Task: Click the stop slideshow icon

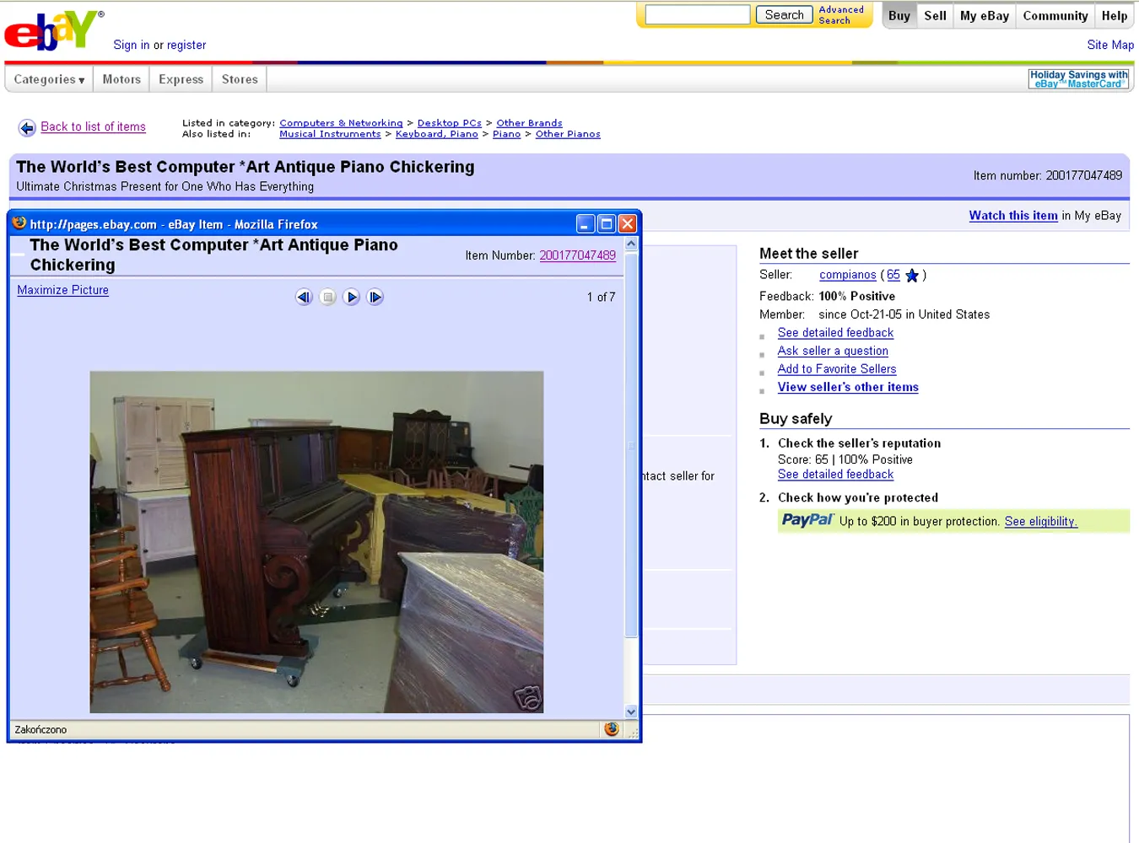Action: click(327, 297)
